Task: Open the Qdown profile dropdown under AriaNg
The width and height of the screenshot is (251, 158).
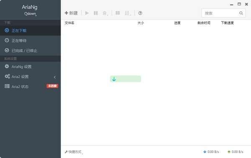Action: pos(30,14)
